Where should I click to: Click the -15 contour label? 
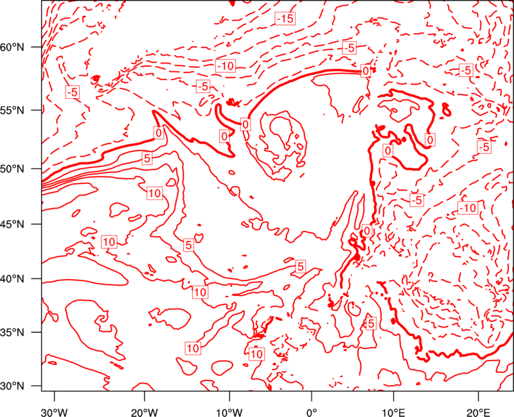(285, 19)
